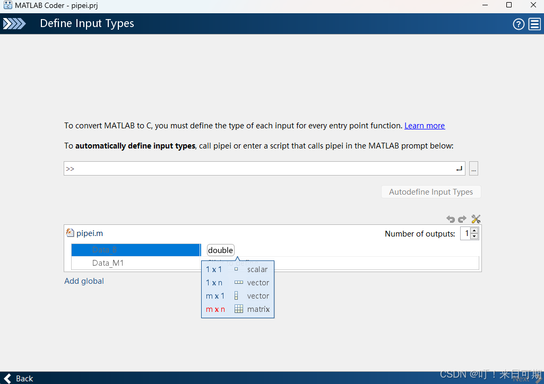Open the workflow steps chevron icon

click(x=14, y=23)
